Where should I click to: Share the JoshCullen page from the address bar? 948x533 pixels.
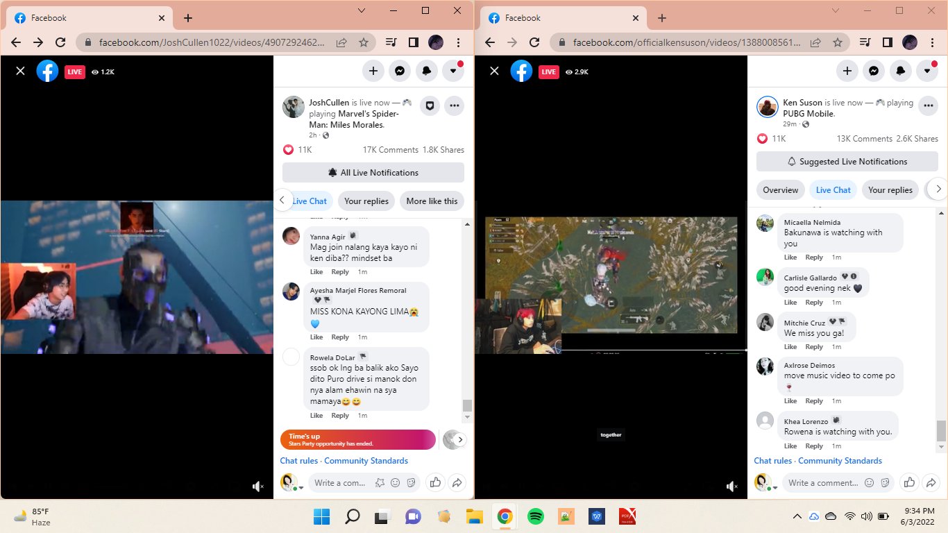tap(341, 42)
